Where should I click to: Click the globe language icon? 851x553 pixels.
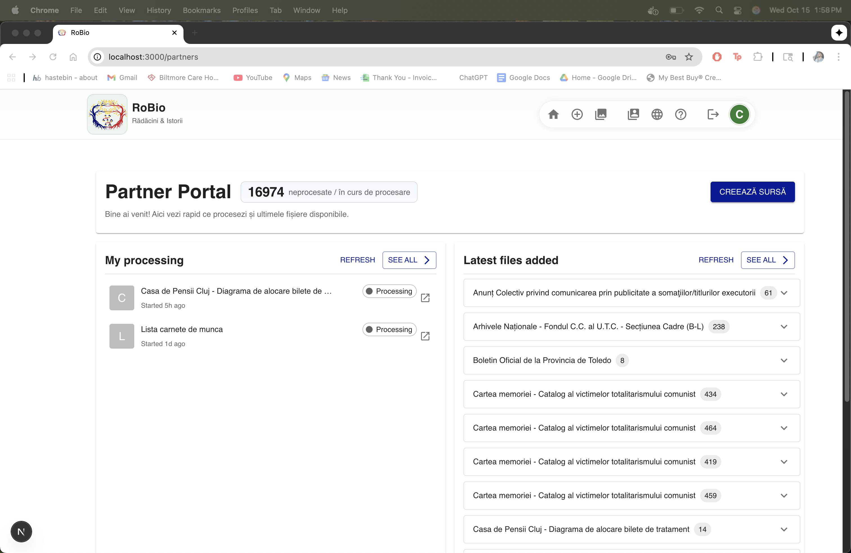[657, 115]
